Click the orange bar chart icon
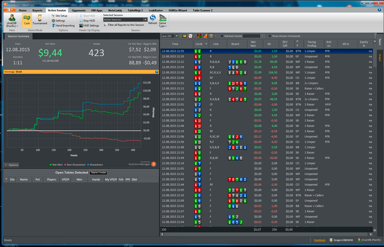 point(205,36)
